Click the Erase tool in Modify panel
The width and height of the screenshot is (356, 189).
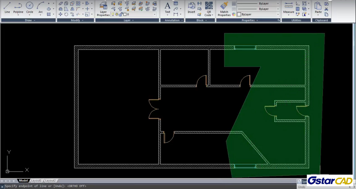(60, 4)
